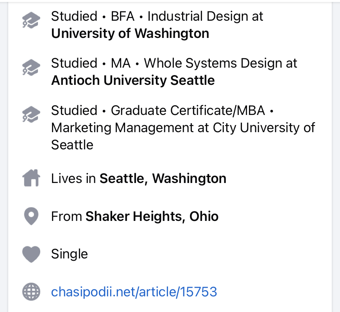Viewport: 340px width, 312px height.
Task: Click the heart icon for relationship status
Action: pyautogui.click(x=31, y=254)
